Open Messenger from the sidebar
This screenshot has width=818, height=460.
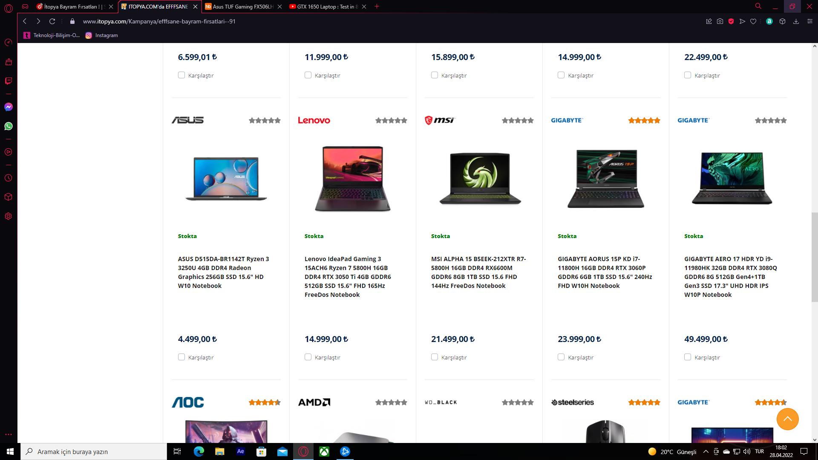point(9,107)
